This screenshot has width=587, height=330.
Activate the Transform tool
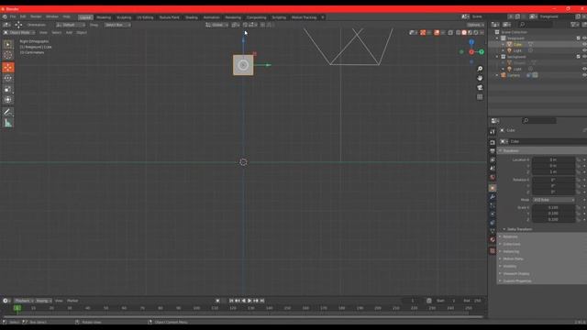point(8,100)
